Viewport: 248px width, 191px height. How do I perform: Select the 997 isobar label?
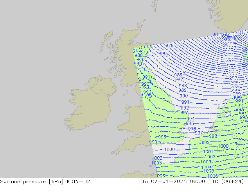(199, 133)
